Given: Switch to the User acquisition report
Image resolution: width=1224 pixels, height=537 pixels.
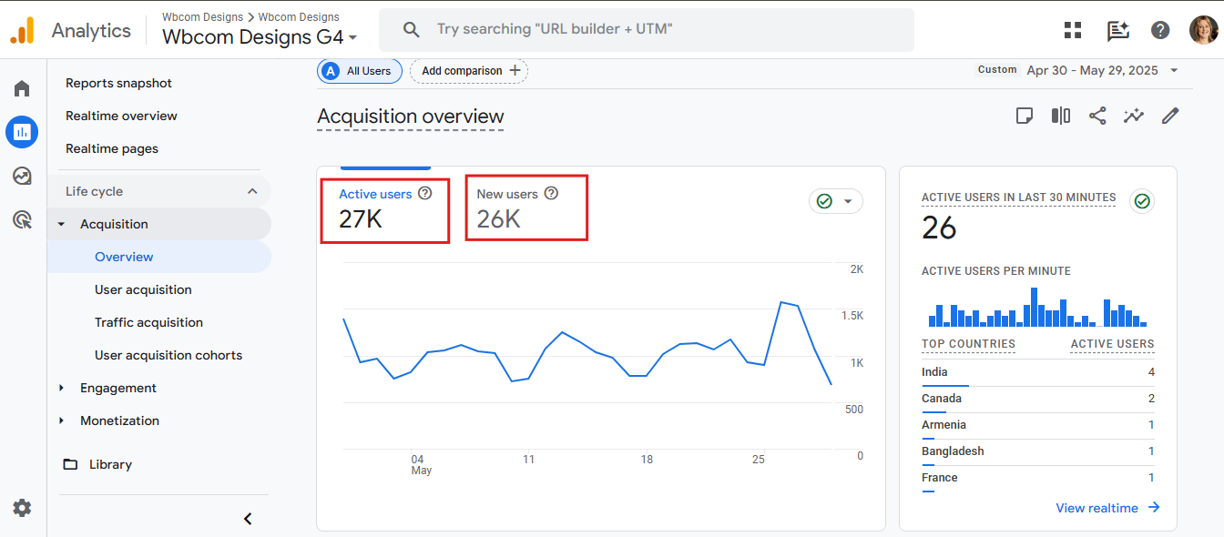Looking at the screenshot, I should tap(145, 289).
